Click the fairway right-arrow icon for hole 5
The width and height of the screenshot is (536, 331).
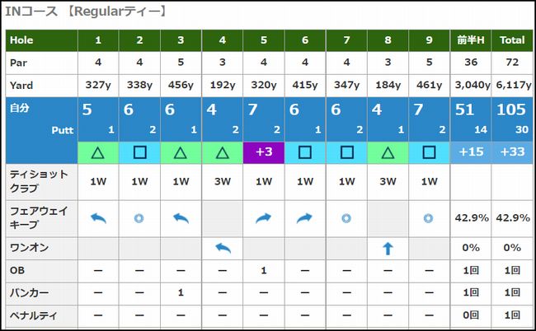pyautogui.click(x=264, y=218)
